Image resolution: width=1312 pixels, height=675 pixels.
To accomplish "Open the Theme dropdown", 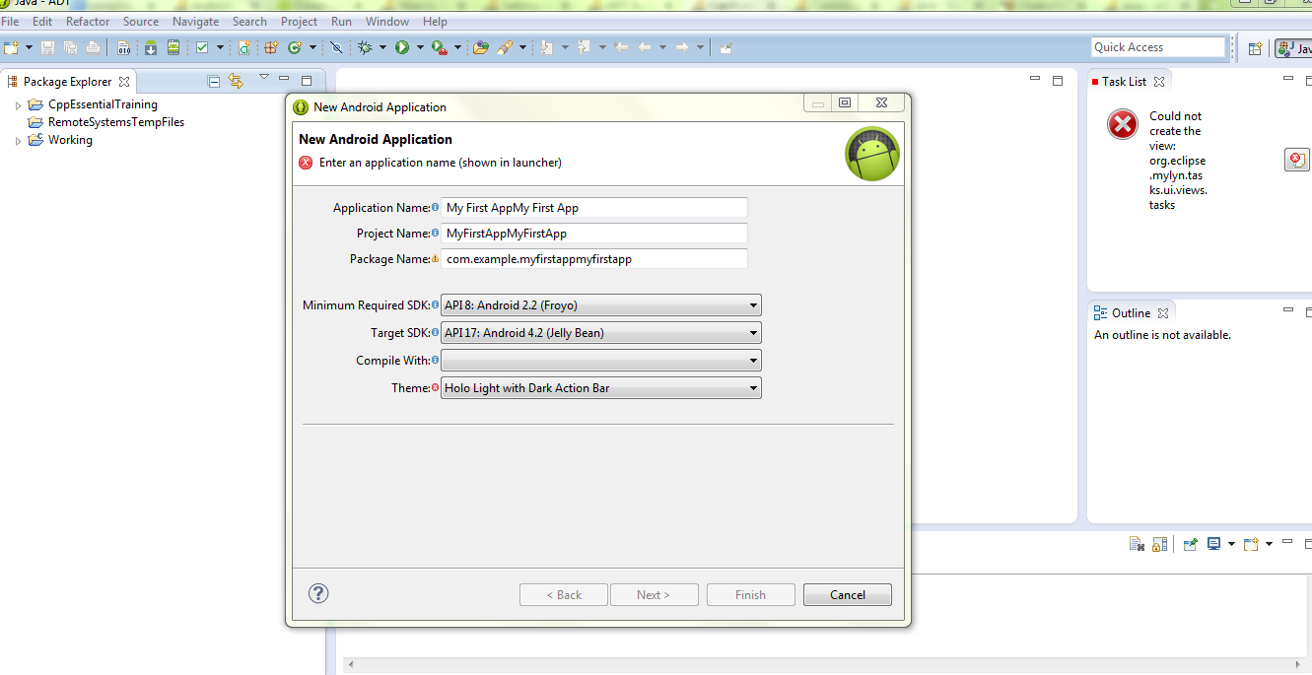I will (x=601, y=388).
